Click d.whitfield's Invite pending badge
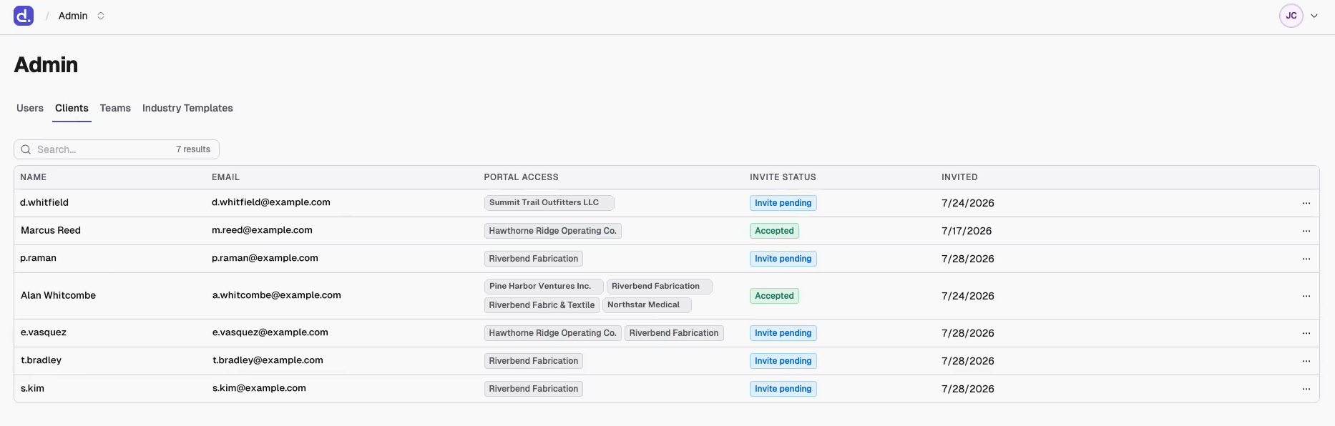The width and height of the screenshot is (1335, 426). [x=783, y=203]
